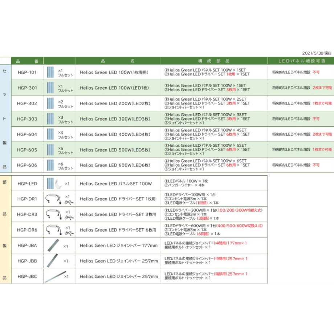The image size is (334, 334).
Task: Click ハンガーワイヤー × 4本 component text
Action: pos(184,185)
